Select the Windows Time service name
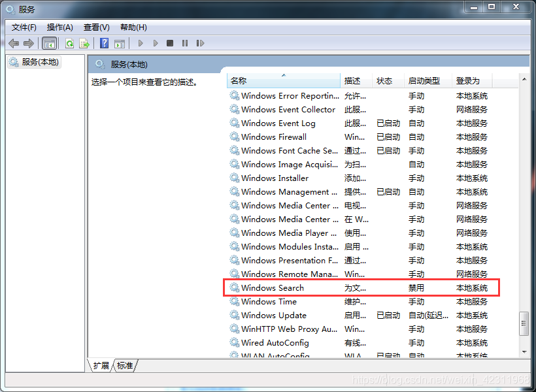536x392 pixels. [x=269, y=301]
